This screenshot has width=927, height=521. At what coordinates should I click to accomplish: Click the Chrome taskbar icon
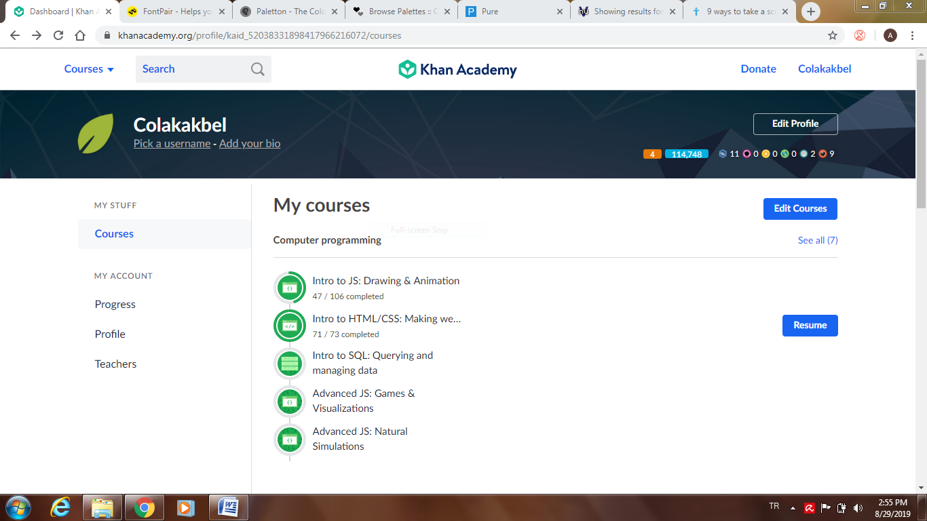144,507
